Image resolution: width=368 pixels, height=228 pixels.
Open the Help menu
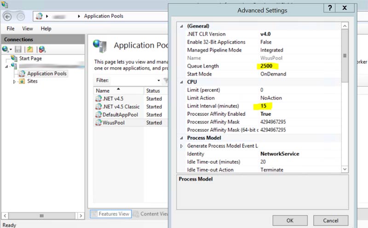coord(46,28)
